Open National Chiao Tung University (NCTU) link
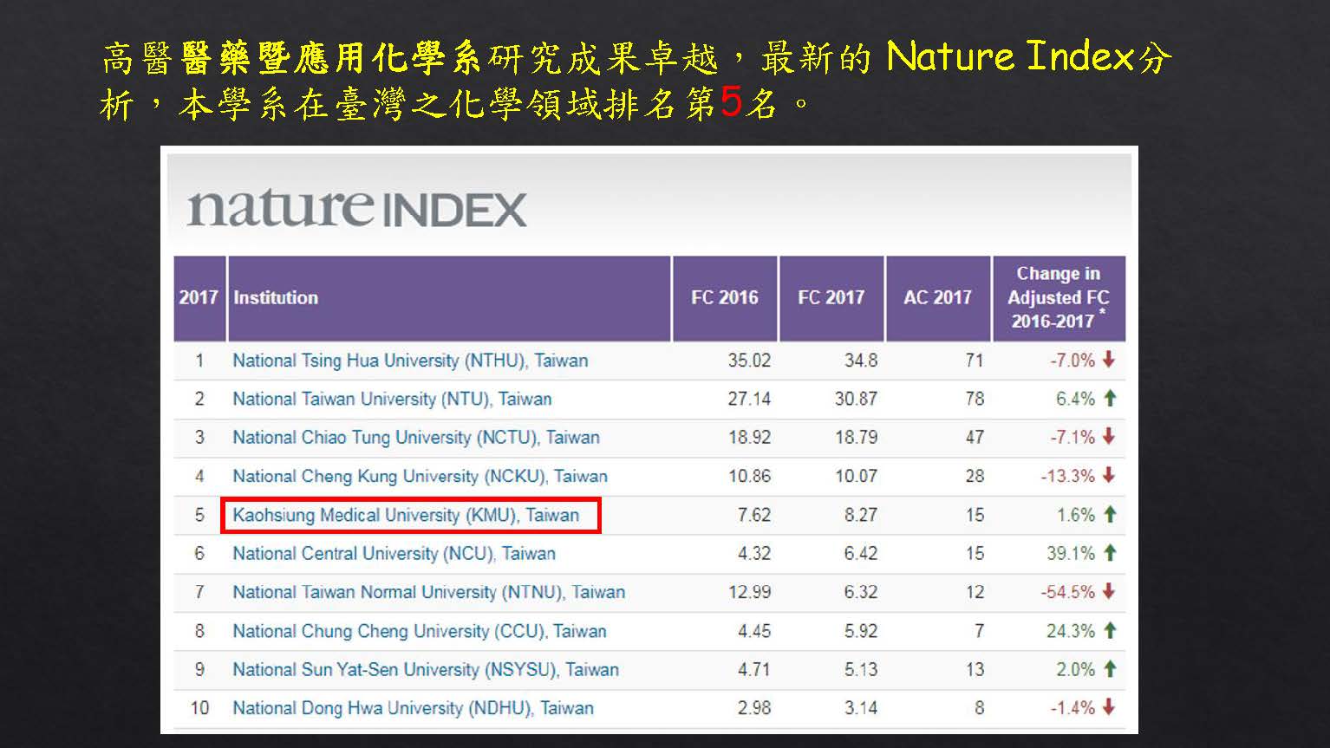This screenshot has width=1330, height=748. [416, 437]
